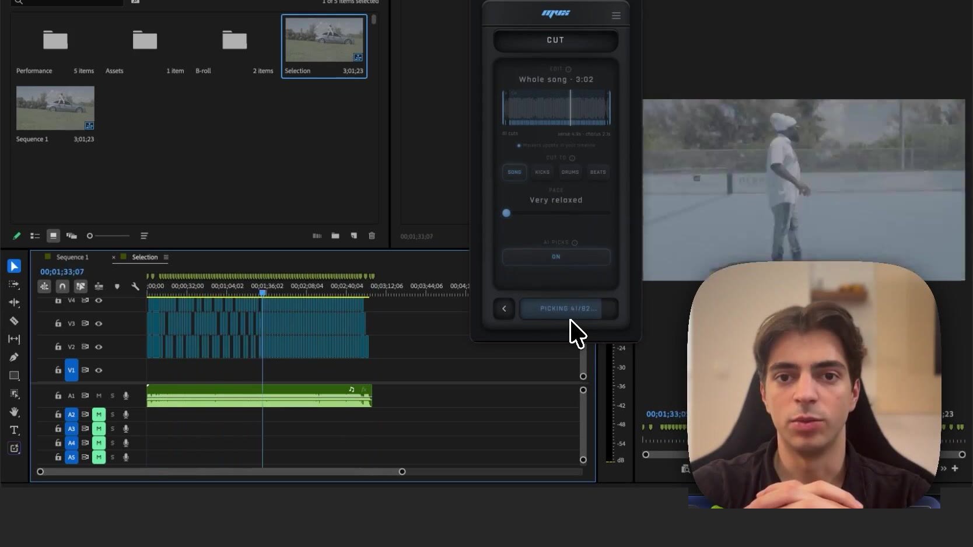
Task: Open the timeline wrench display settings
Action: point(135,286)
